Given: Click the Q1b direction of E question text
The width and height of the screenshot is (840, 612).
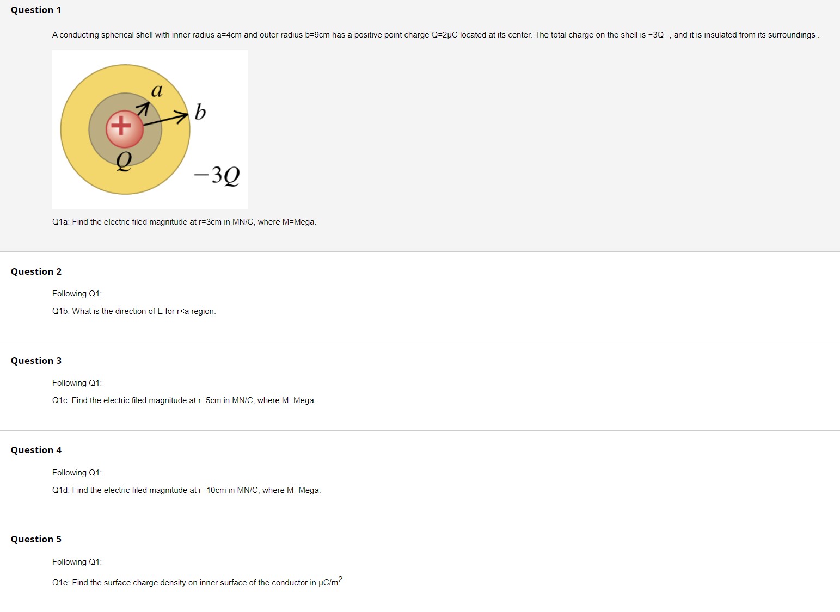Looking at the screenshot, I should [x=134, y=311].
